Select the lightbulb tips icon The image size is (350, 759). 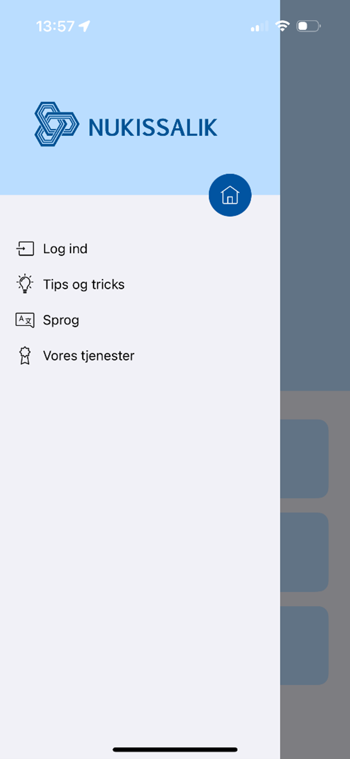(25, 284)
